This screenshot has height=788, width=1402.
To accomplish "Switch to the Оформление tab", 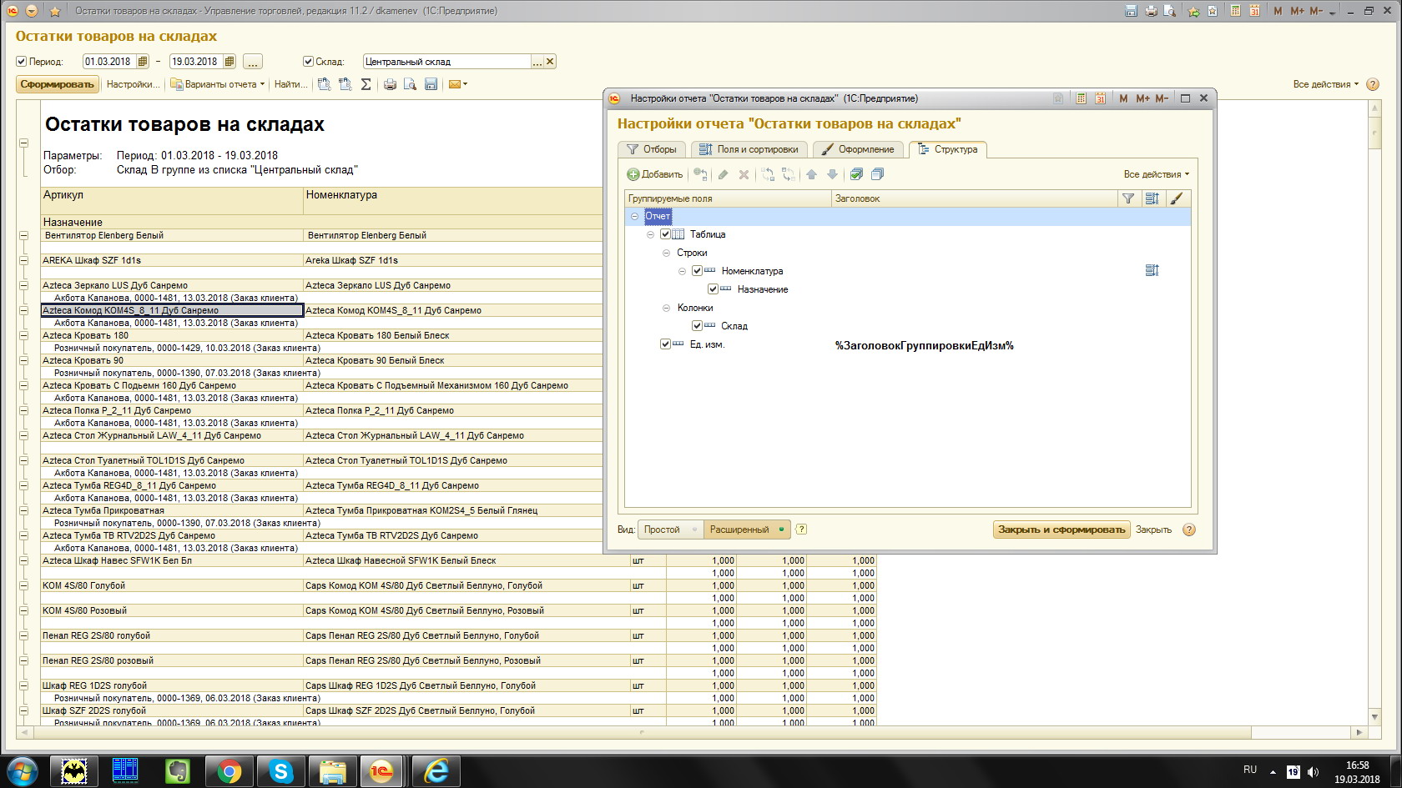I will (x=858, y=149).
